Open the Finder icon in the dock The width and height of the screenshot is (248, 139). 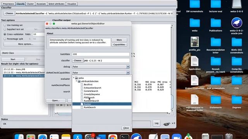[x=19, y=137]
